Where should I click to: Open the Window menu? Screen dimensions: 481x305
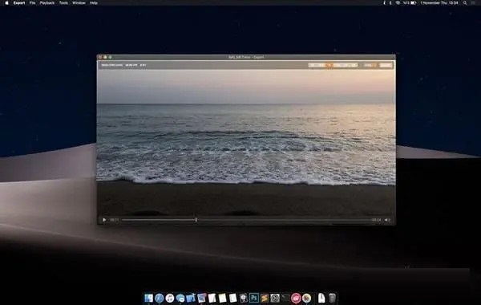(x=79, y=2)
